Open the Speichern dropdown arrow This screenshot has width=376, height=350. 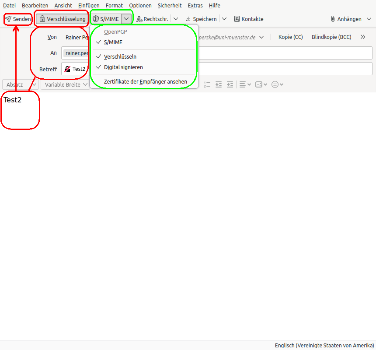(224, 19)
